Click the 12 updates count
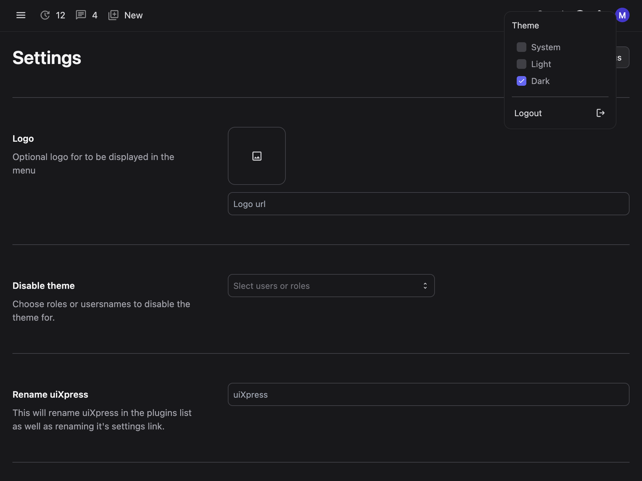The width and height of the screenshot is (642, 481). [x=61, y=15]
